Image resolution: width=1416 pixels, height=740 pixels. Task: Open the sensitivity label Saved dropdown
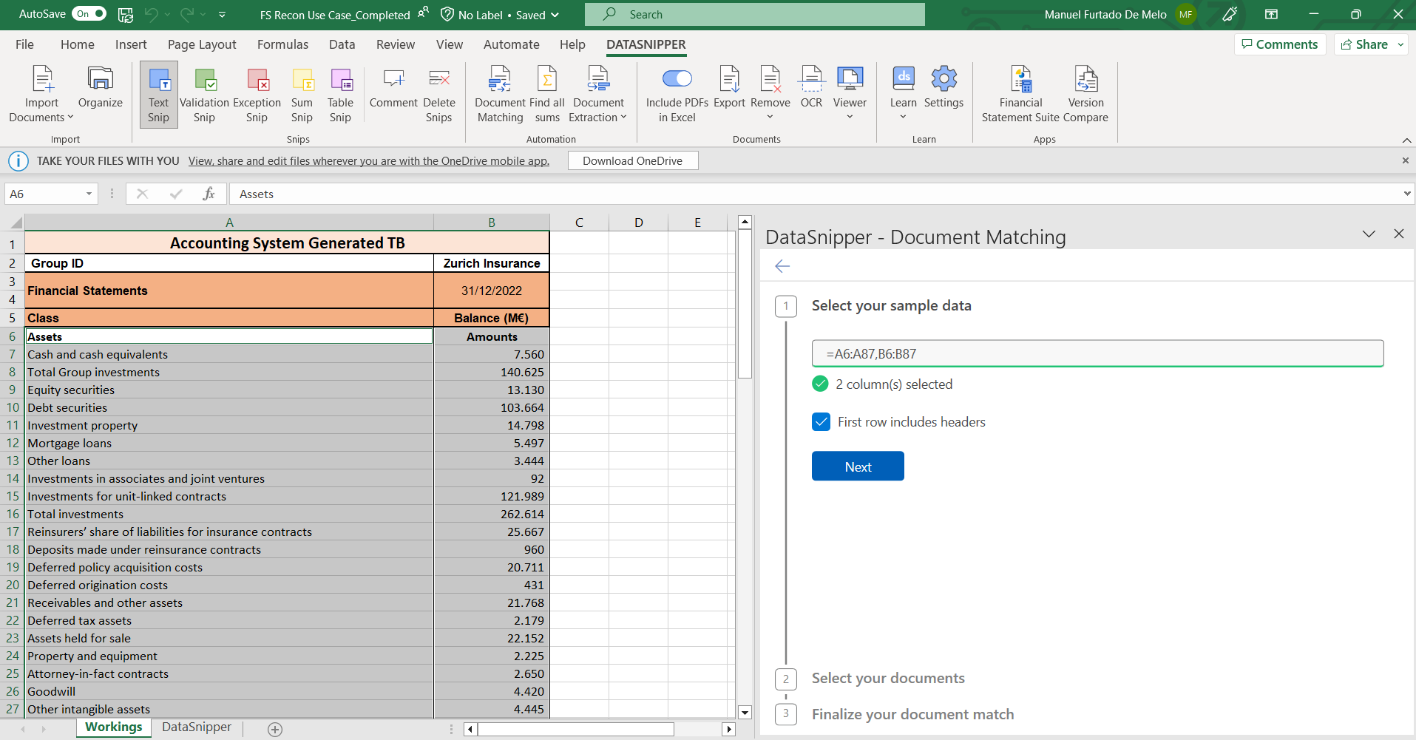555,15
